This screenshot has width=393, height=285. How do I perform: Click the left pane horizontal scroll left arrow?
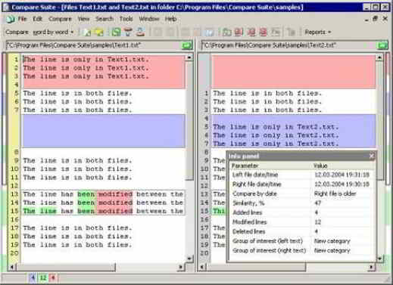(12, 267)
